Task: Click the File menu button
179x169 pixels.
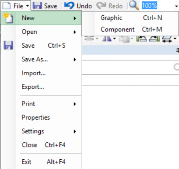Action: 16,6
